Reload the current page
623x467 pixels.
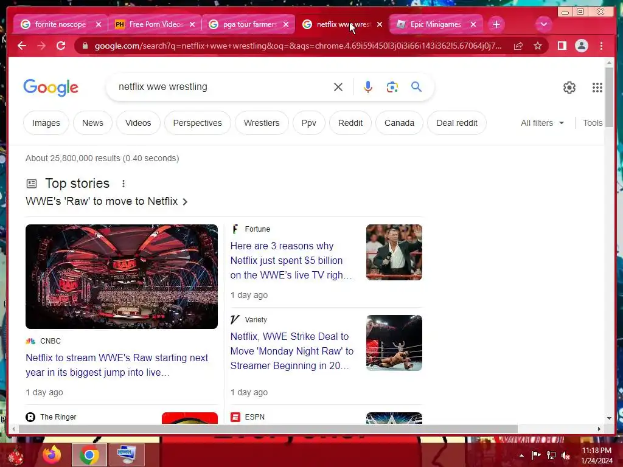[61, 46]
